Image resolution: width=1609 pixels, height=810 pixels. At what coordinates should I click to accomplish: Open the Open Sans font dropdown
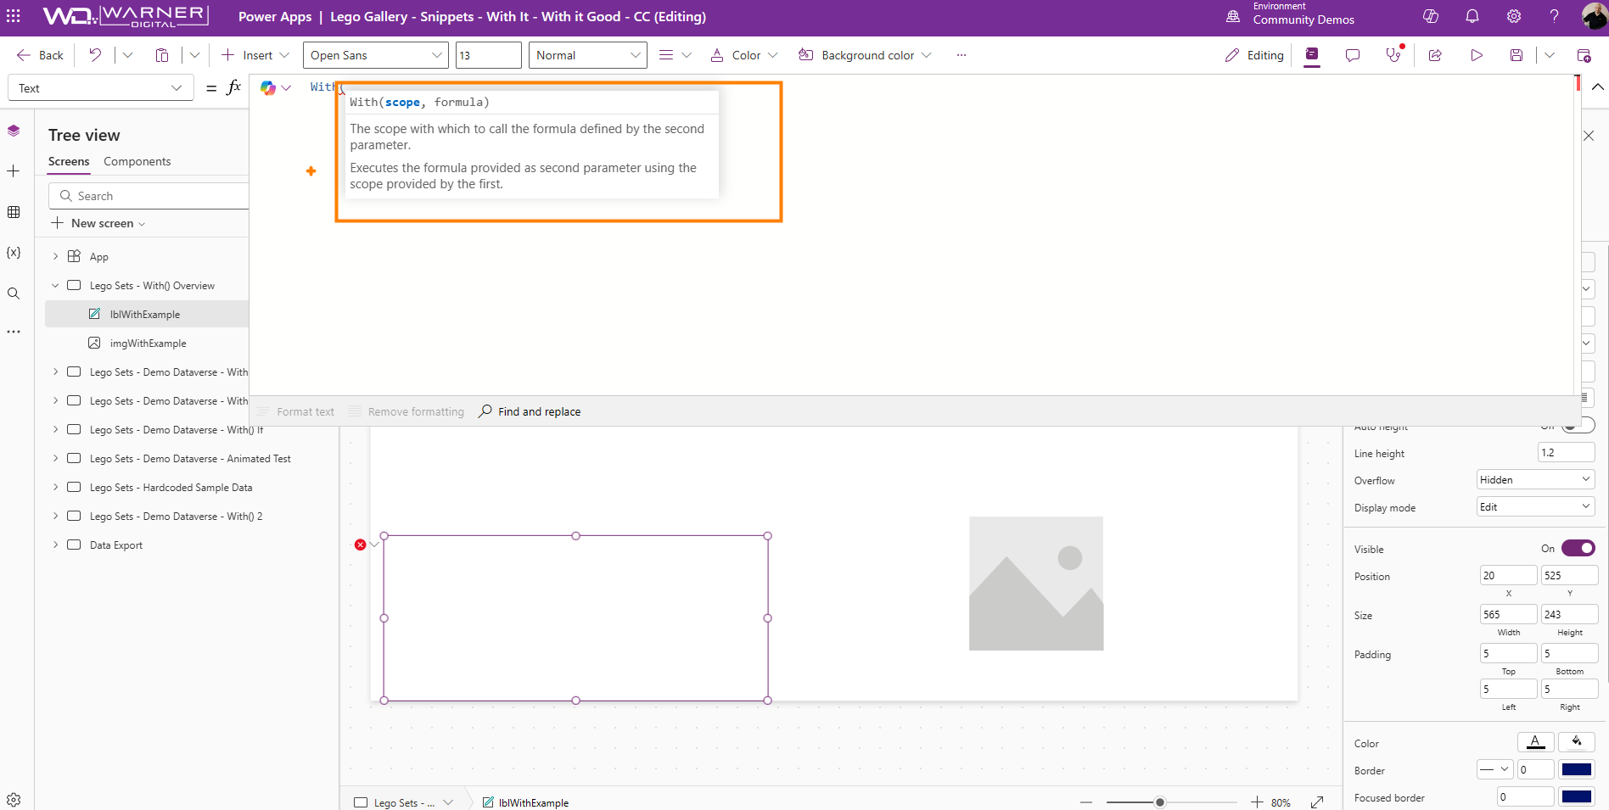[376, 55]
